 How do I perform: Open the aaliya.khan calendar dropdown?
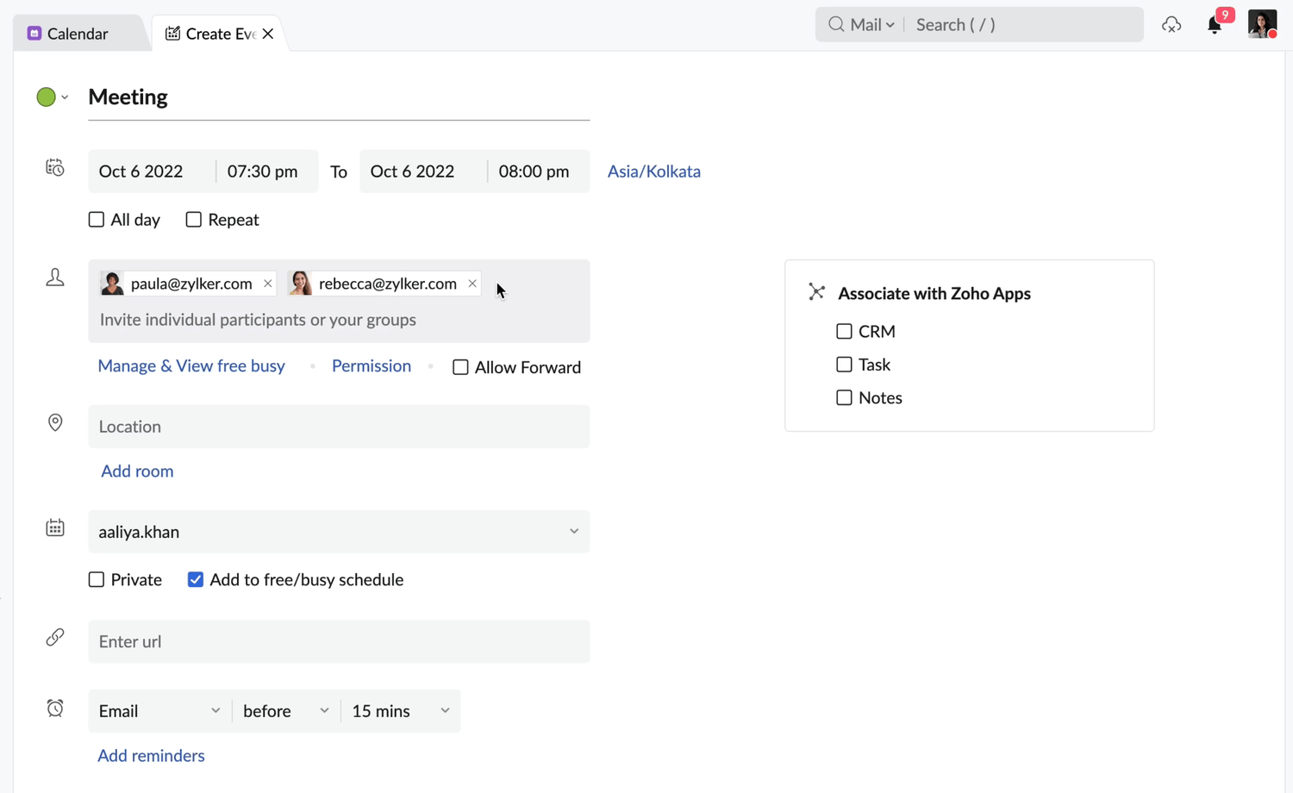[x=339, y=532]
